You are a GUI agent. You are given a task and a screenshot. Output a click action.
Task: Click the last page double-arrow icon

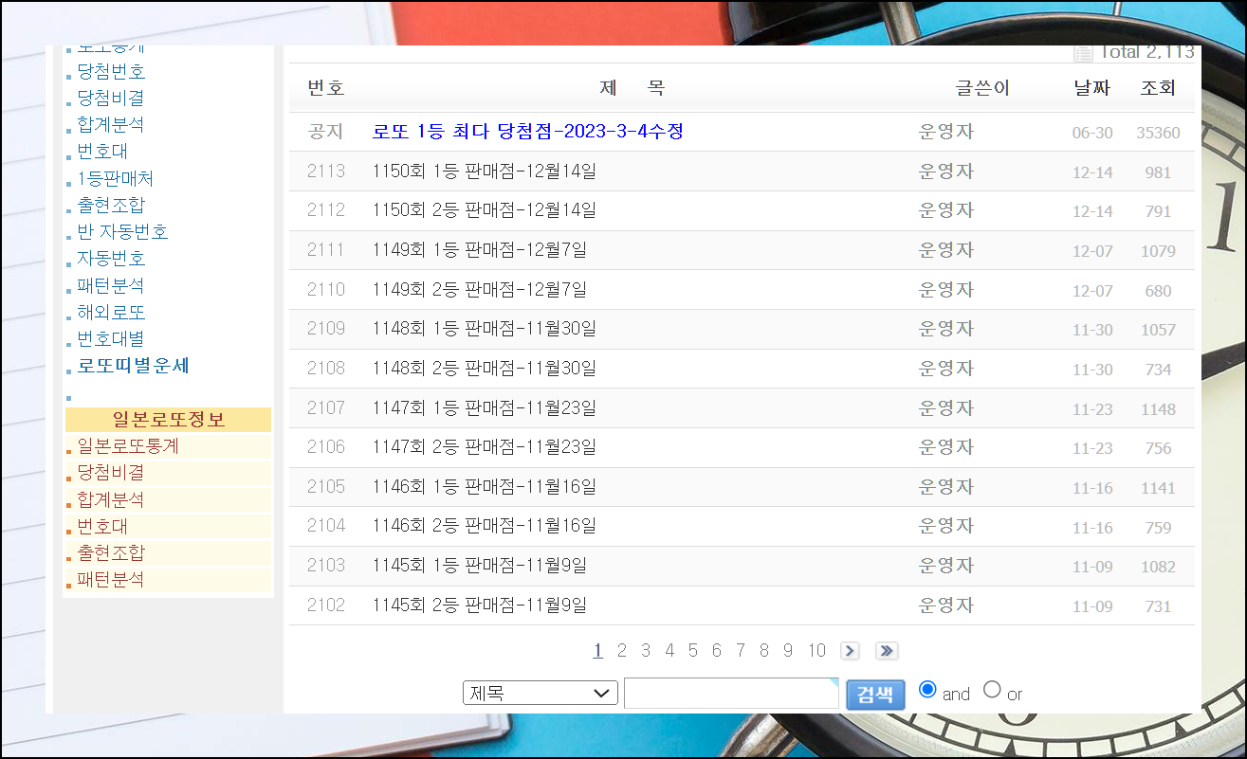887,651
